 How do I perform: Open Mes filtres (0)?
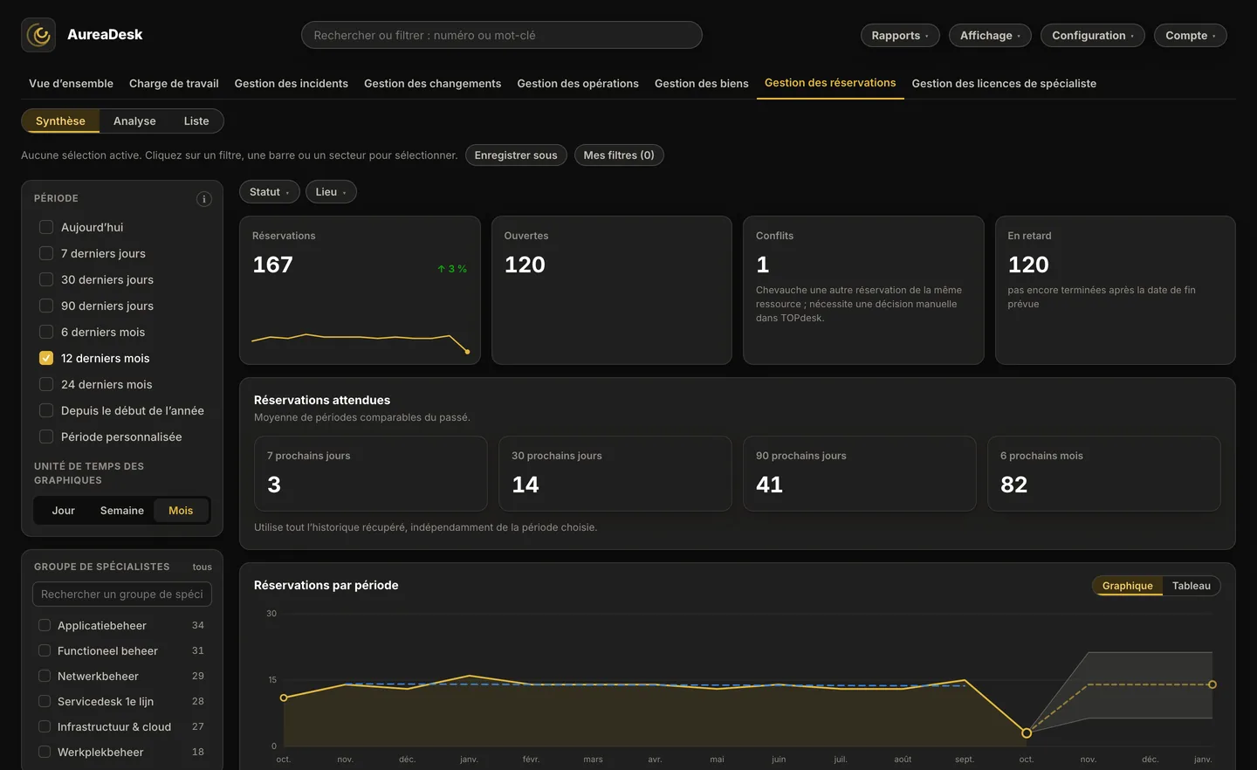coord(619,155)
